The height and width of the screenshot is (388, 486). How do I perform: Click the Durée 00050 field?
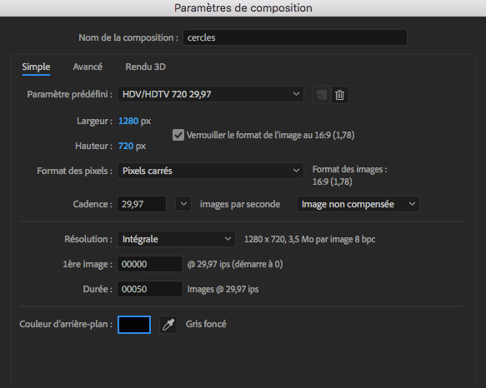[x=150, y=289]
